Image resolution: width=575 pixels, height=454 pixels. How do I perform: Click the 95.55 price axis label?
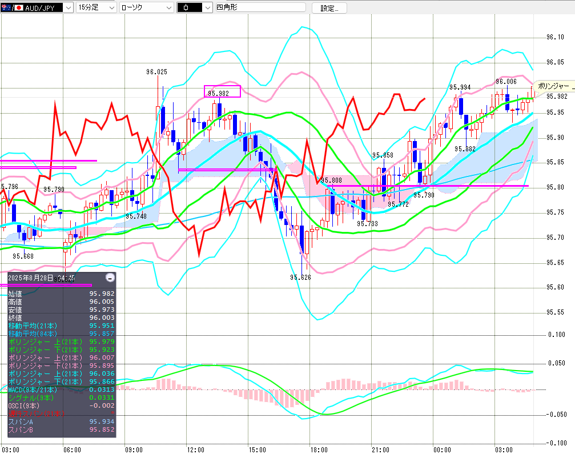555,312
